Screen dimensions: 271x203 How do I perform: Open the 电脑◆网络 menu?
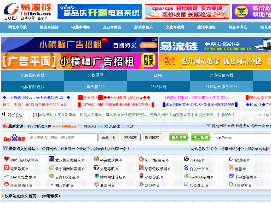click(x=81, y=27)
